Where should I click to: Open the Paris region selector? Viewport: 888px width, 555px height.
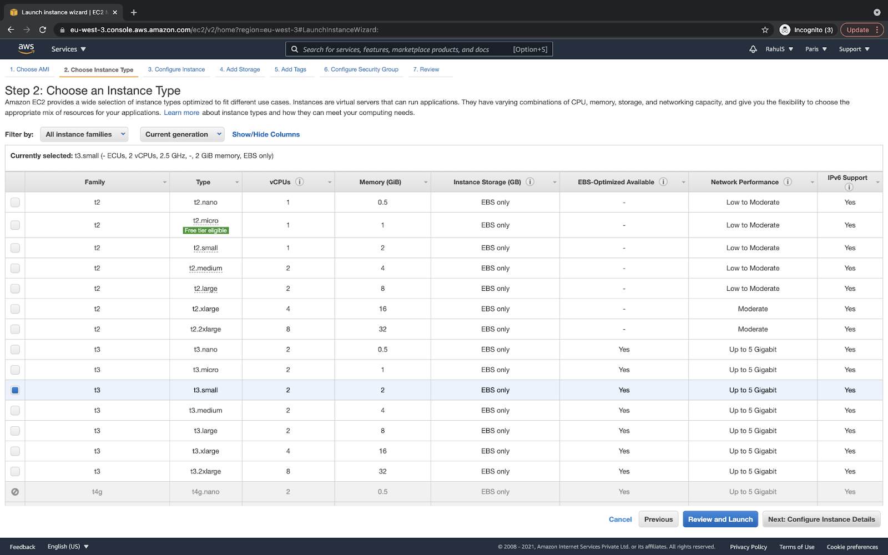[816, 49]
